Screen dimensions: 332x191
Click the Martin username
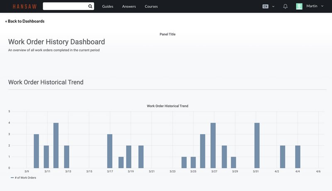312,6
